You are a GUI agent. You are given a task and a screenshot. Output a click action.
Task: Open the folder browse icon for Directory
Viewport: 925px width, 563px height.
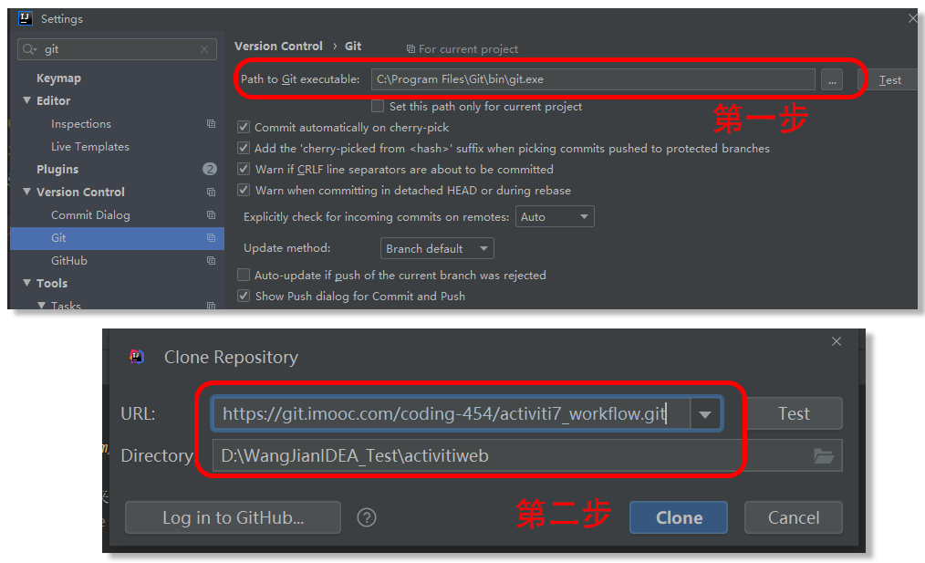click(x=824, y=455)
